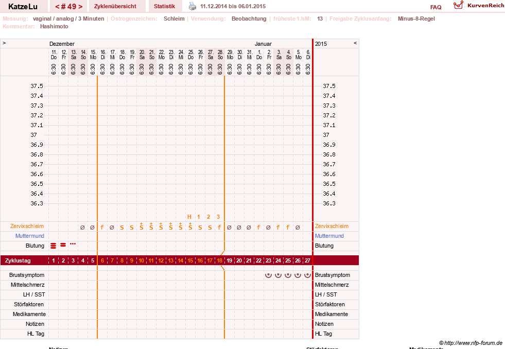The height and width of the screenshot is (349, 505).
Task: Click left LH / SST row label
Action: [x=34, y=294]
